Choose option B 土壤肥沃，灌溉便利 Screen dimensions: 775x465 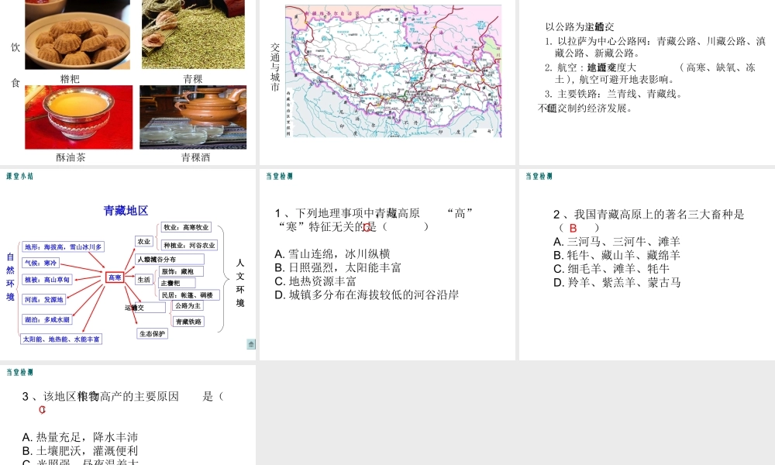[80, 451]
